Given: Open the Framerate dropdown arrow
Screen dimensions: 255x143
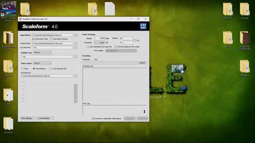Looking at the screenshot, I should [96, 43].
